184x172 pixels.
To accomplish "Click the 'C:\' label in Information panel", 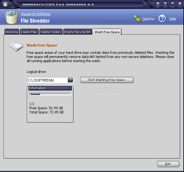I will pos(32,104).
